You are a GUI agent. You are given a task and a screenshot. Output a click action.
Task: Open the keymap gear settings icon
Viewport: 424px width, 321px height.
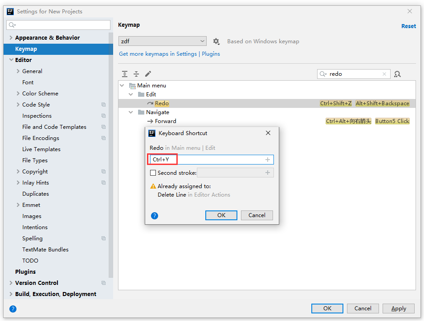216,41
